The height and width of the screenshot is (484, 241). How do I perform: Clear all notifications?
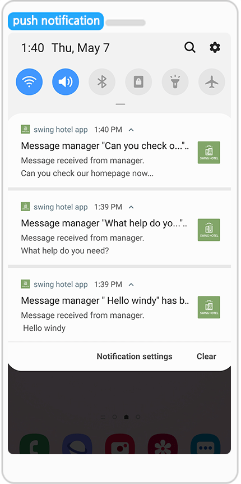[206, 357]
